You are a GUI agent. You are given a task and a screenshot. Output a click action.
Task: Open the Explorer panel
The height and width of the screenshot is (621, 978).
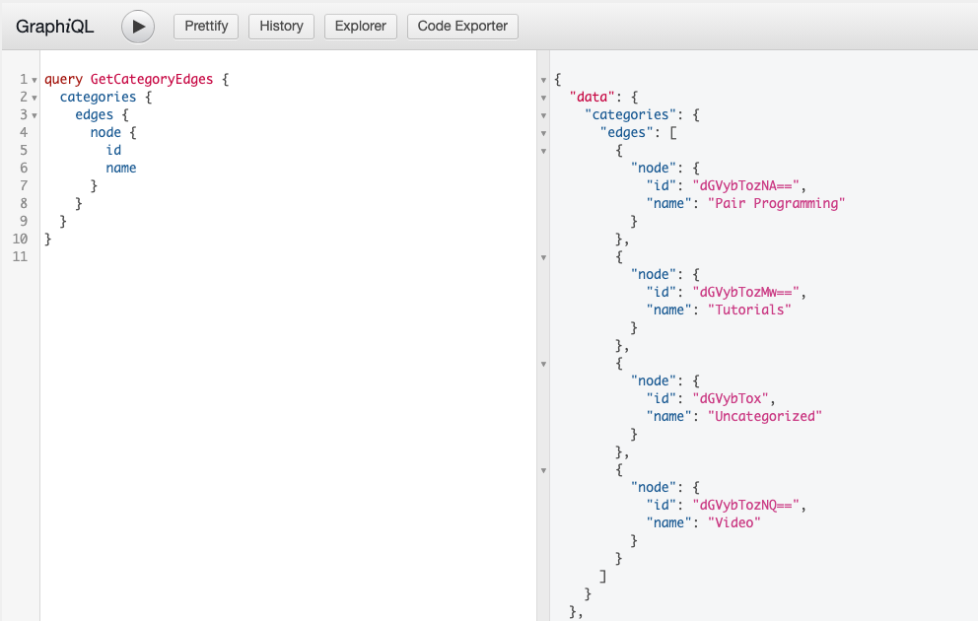click(x=360, y=27)
